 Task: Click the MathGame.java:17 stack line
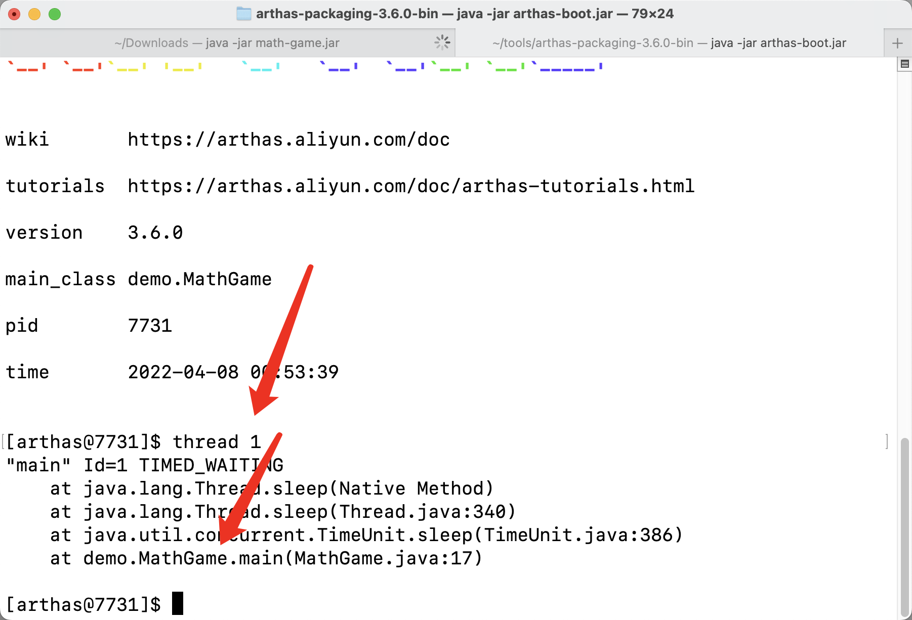click(266, 558)
